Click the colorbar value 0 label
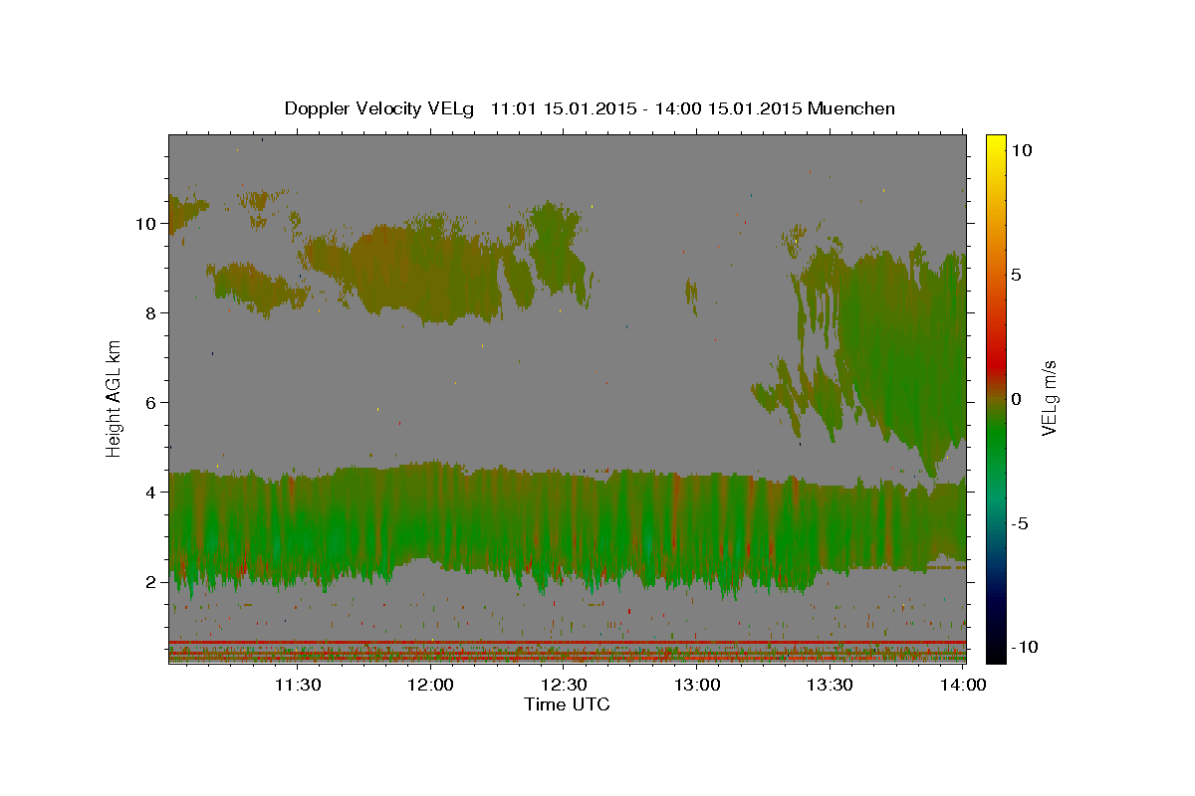 coord(1017,399)
